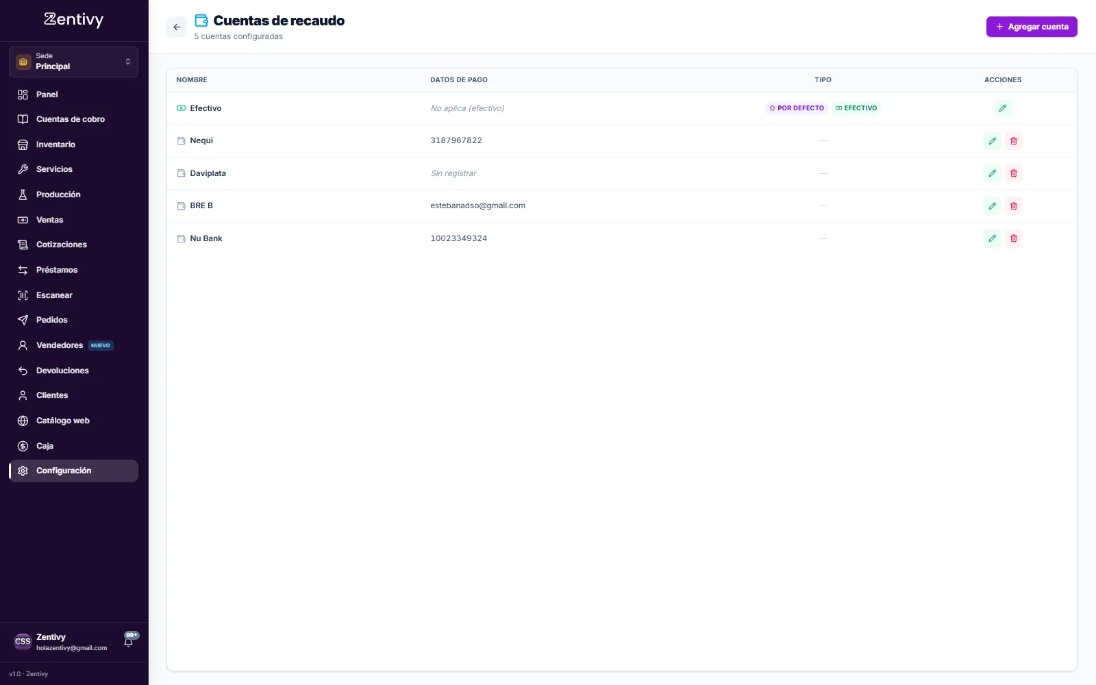Open Vendedores marked NUEVO
Viewport: 1096px width, 685px height.
[x=74, y=345]
